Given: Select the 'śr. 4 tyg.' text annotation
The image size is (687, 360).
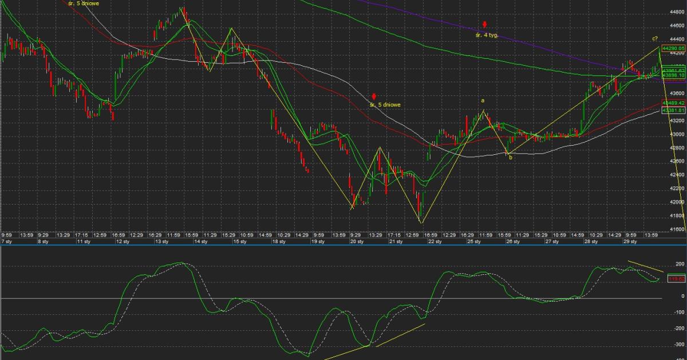Looking at the screenshot, I should [x=487, y=35].
